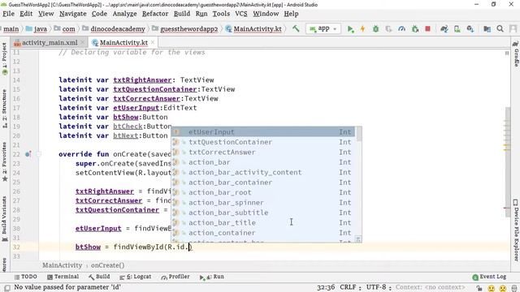Click the MainActivity.kt breadcrumb
The height and width of the screenshot is (292, 520).
[x=253, y=29]
